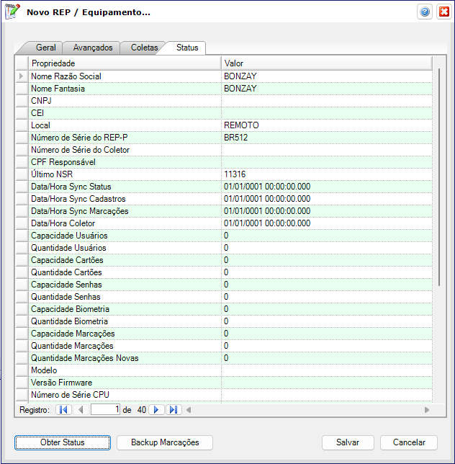Click Backup Marcações button
The image size is (455, 464).
[165, 442]
